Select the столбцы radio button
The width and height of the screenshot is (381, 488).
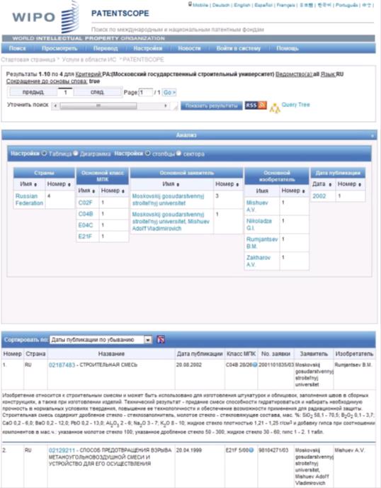[x=147, y=153]
